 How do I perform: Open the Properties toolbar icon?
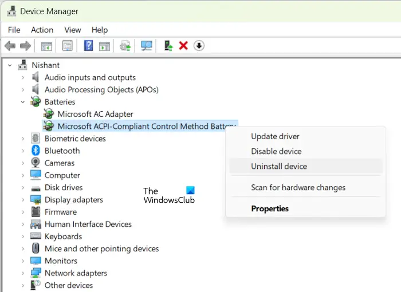click(x=68, y=46)
